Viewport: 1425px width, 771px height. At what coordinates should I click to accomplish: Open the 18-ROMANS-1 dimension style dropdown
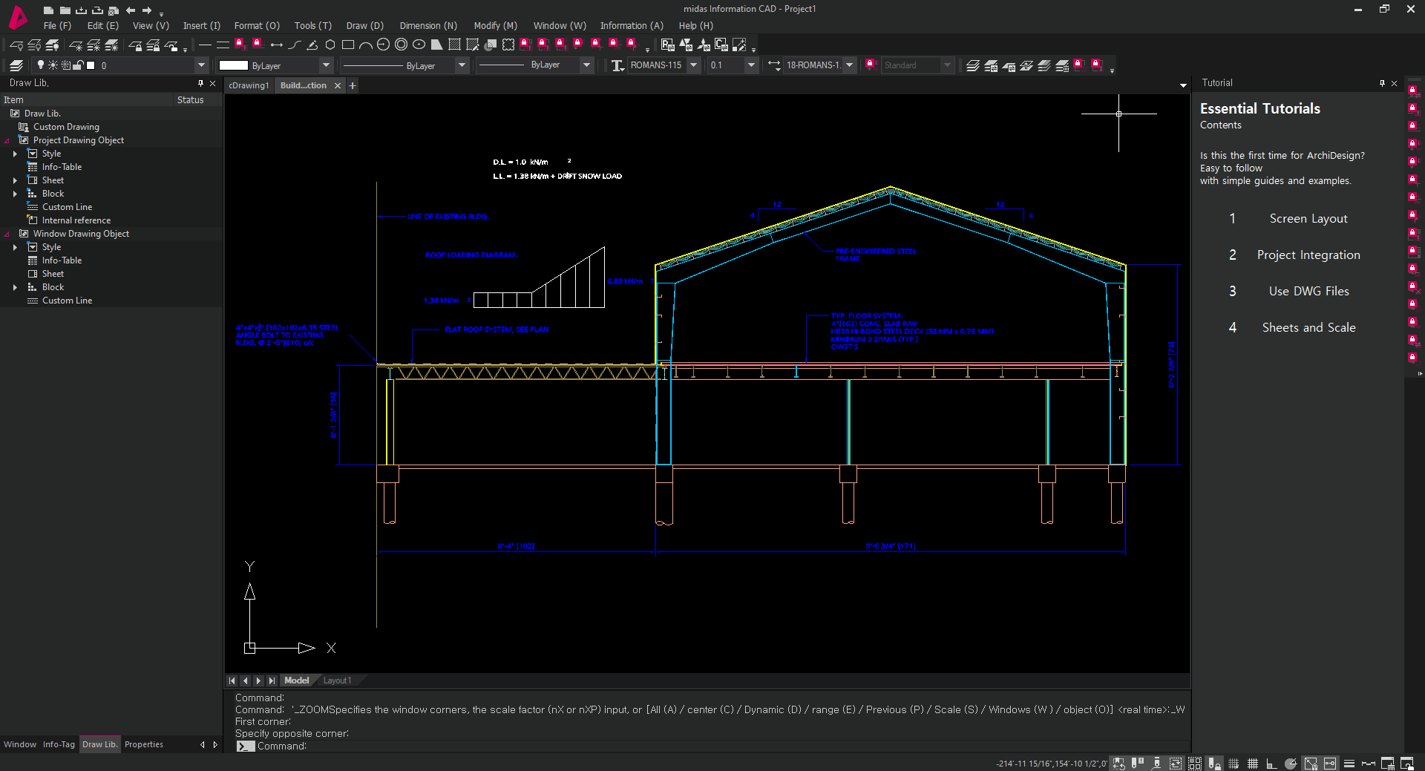click(x=850, y=65)
